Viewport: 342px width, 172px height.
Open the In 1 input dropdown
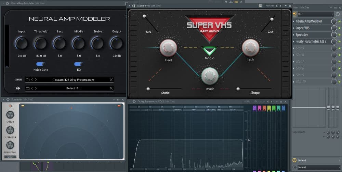[315, 14]
